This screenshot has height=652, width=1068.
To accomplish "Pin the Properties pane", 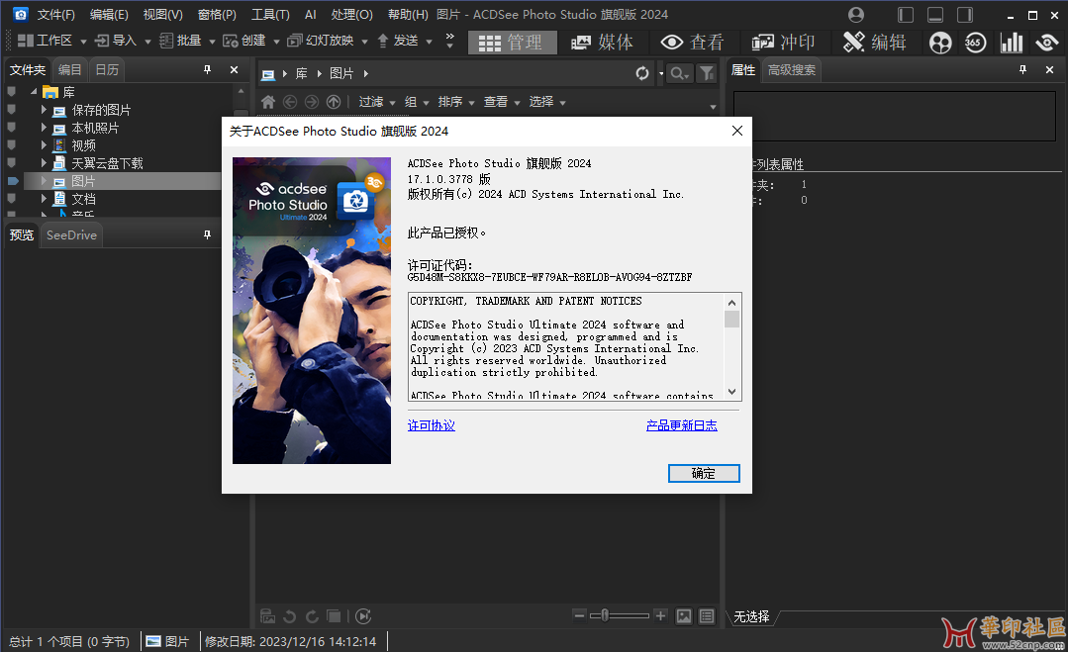I will pyautogui.click(x=1022, y=69).
